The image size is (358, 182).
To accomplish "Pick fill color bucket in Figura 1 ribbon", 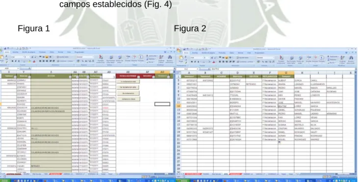I will [x=29, y=61].
